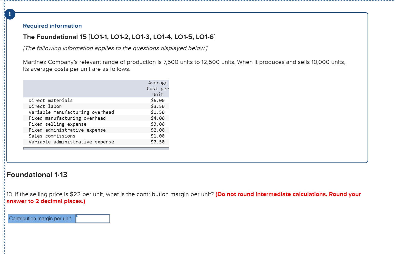Select the Direct materials row
Image resolution: width=395 pixels, height=254 pixels.
point(51,100)
